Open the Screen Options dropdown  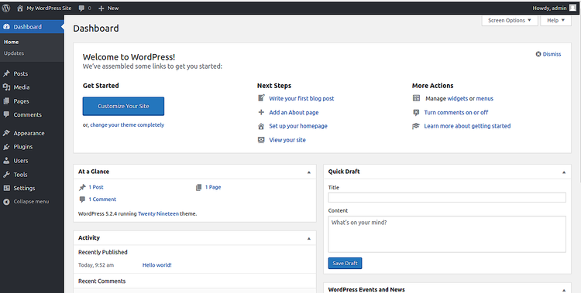point(510,20)
